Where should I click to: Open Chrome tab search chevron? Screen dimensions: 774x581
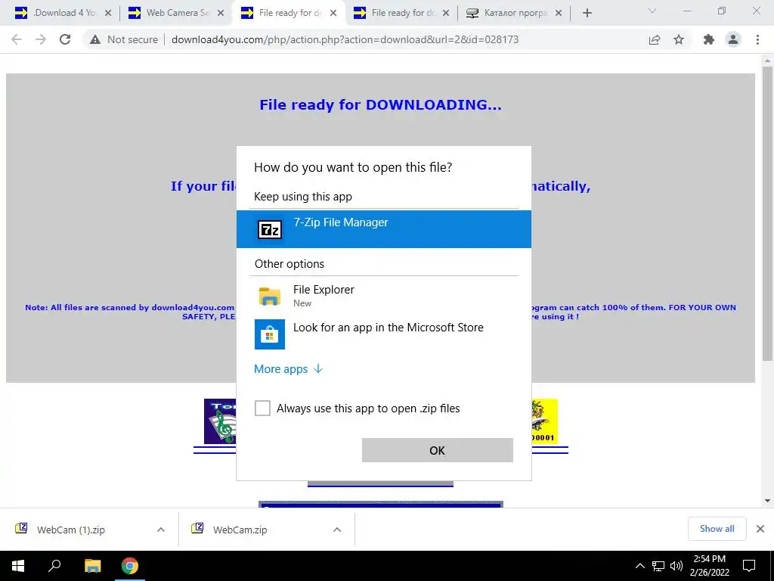(652, 11)
